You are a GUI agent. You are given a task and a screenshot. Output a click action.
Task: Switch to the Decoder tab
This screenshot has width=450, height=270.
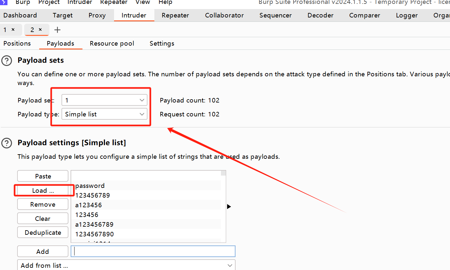320,15
